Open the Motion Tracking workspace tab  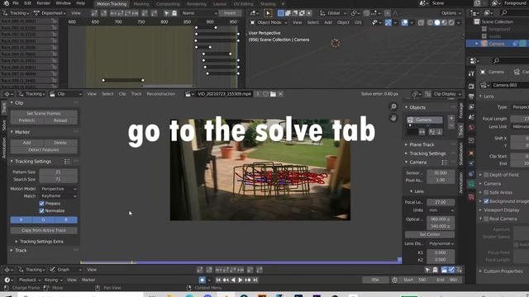pos(112,3)
